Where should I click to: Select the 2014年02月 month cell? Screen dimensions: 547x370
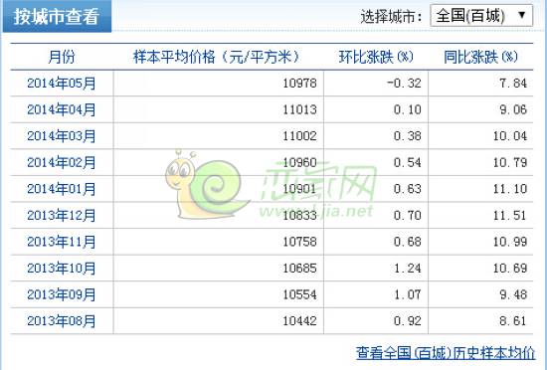point(62,162)
